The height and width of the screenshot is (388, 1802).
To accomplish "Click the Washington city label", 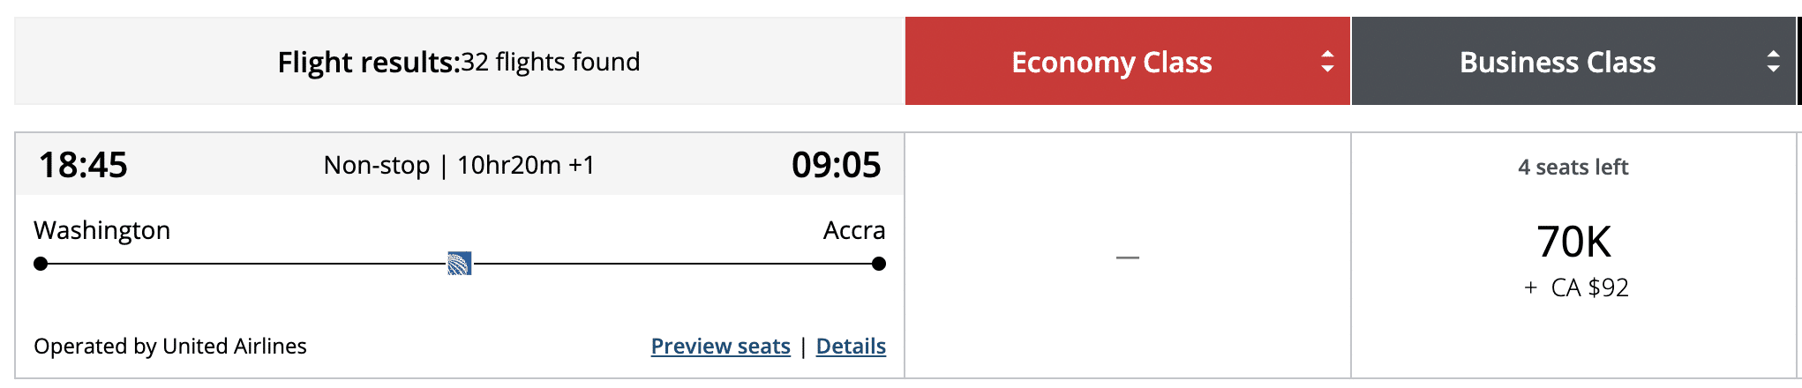I will click(101, 230).
